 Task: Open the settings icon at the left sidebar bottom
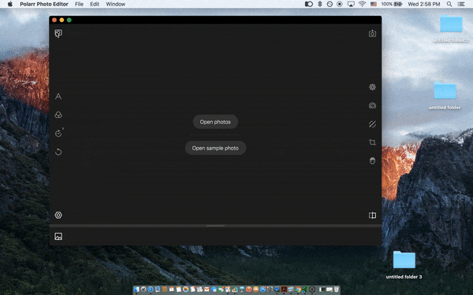[x=58, y=215]
